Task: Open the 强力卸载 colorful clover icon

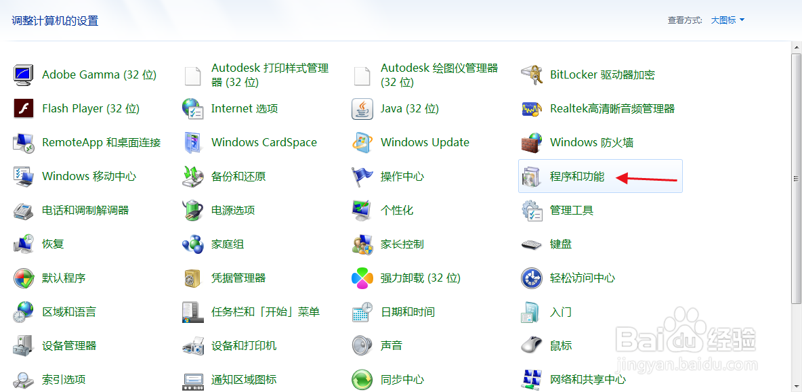Action: [x=362, y=278]
